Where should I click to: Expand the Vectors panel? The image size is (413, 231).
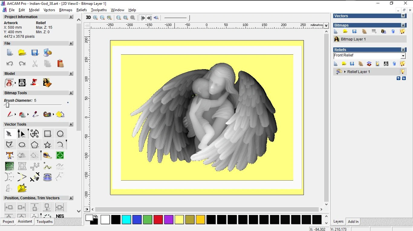(x=403, y=16)
